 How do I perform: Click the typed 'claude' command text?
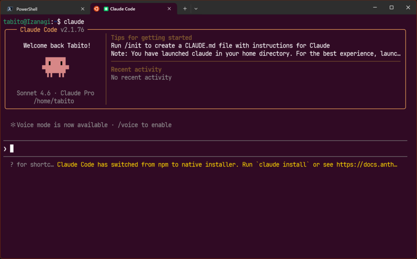coord(74,22)
